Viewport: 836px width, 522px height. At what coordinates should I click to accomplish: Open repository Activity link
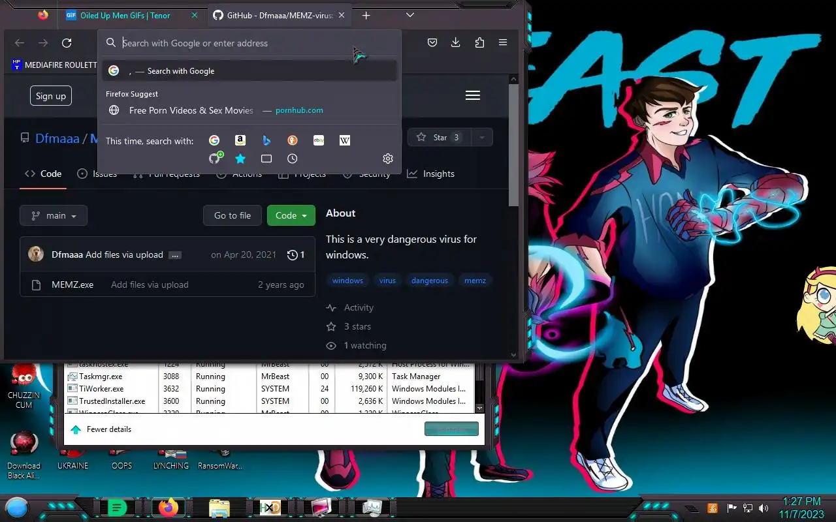(350, 307)
